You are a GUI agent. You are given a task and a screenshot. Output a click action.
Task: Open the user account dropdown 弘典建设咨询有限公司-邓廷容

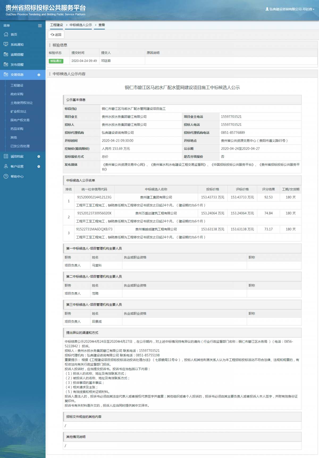point(290,9)
